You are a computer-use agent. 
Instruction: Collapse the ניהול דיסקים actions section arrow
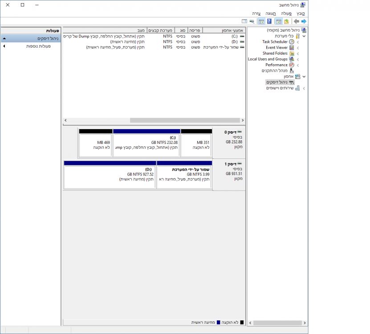(x=4, y=38)
